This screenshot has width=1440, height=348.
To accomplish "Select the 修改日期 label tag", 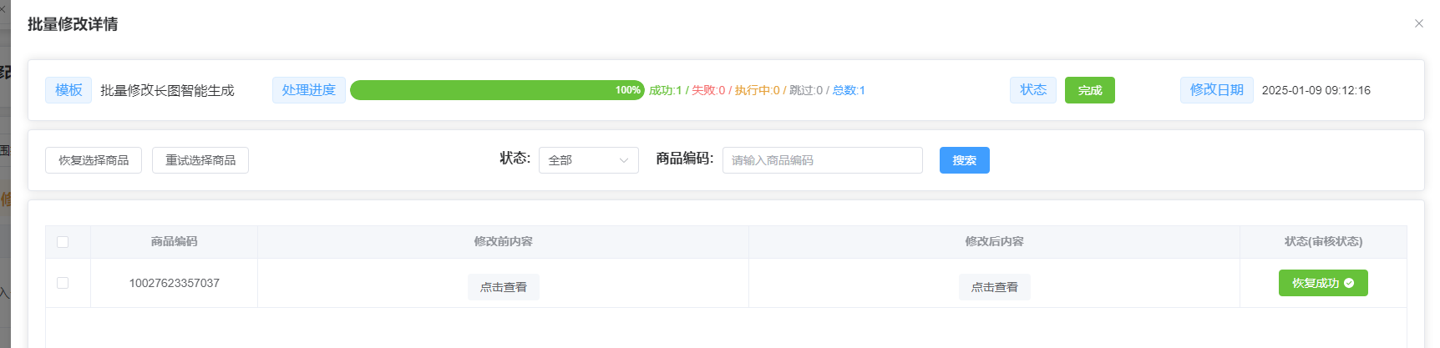I will tap(1216, 90).
